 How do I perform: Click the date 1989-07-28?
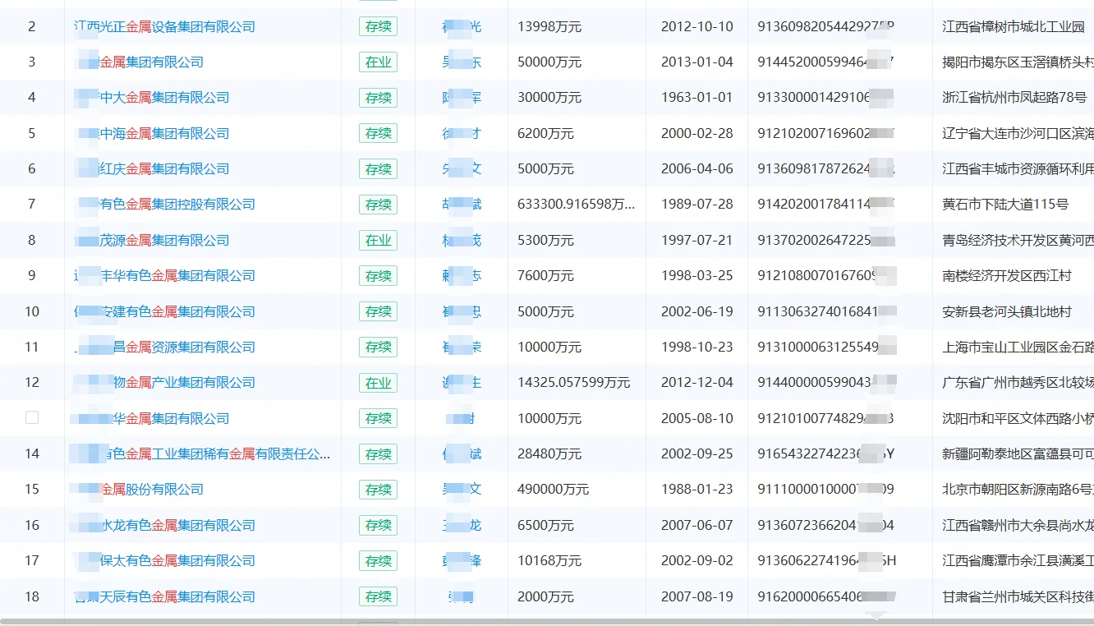pyautogui.click(x=697, y=204)
